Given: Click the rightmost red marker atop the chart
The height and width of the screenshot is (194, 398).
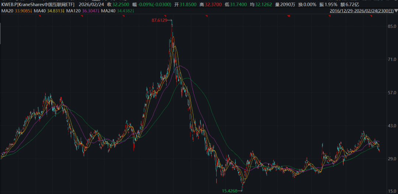Looking at the screenshot, I should (371, 16).
